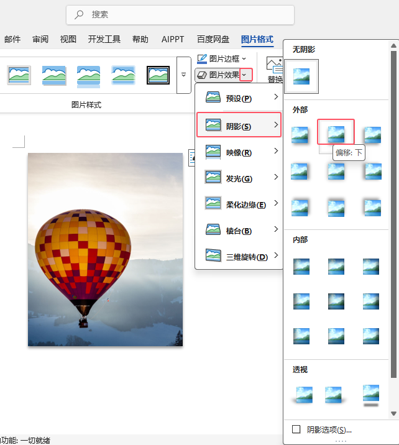Apply the outer shadow, offset right
The height and width of the screenshot is (445, 399).
pyautogui.click(x=300, y=172)
